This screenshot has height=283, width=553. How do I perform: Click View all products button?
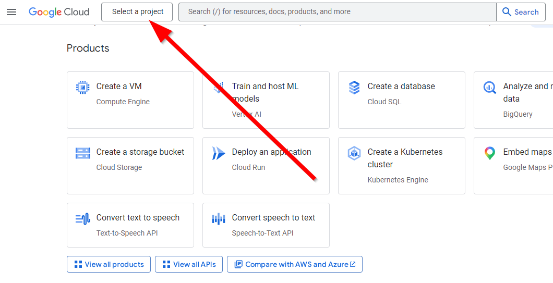(x=109, y=264)
